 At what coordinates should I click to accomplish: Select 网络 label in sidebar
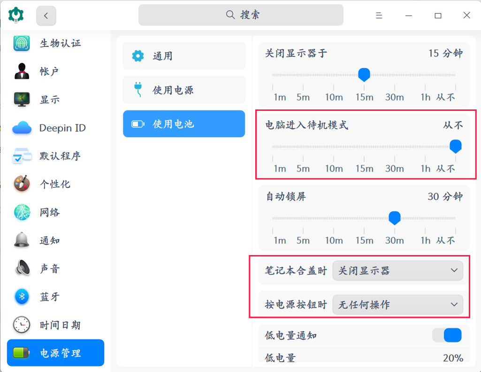point(50,212)
